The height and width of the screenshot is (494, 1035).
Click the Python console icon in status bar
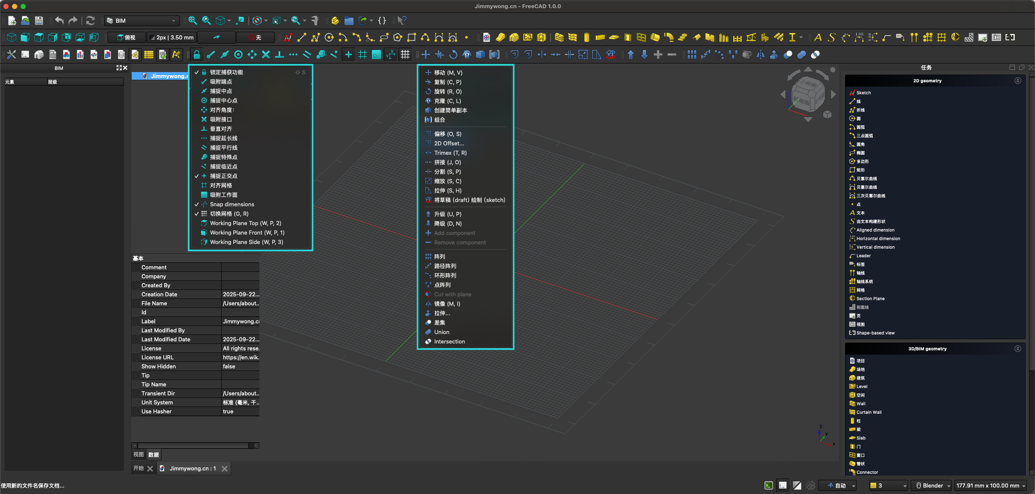coord(769,485)
